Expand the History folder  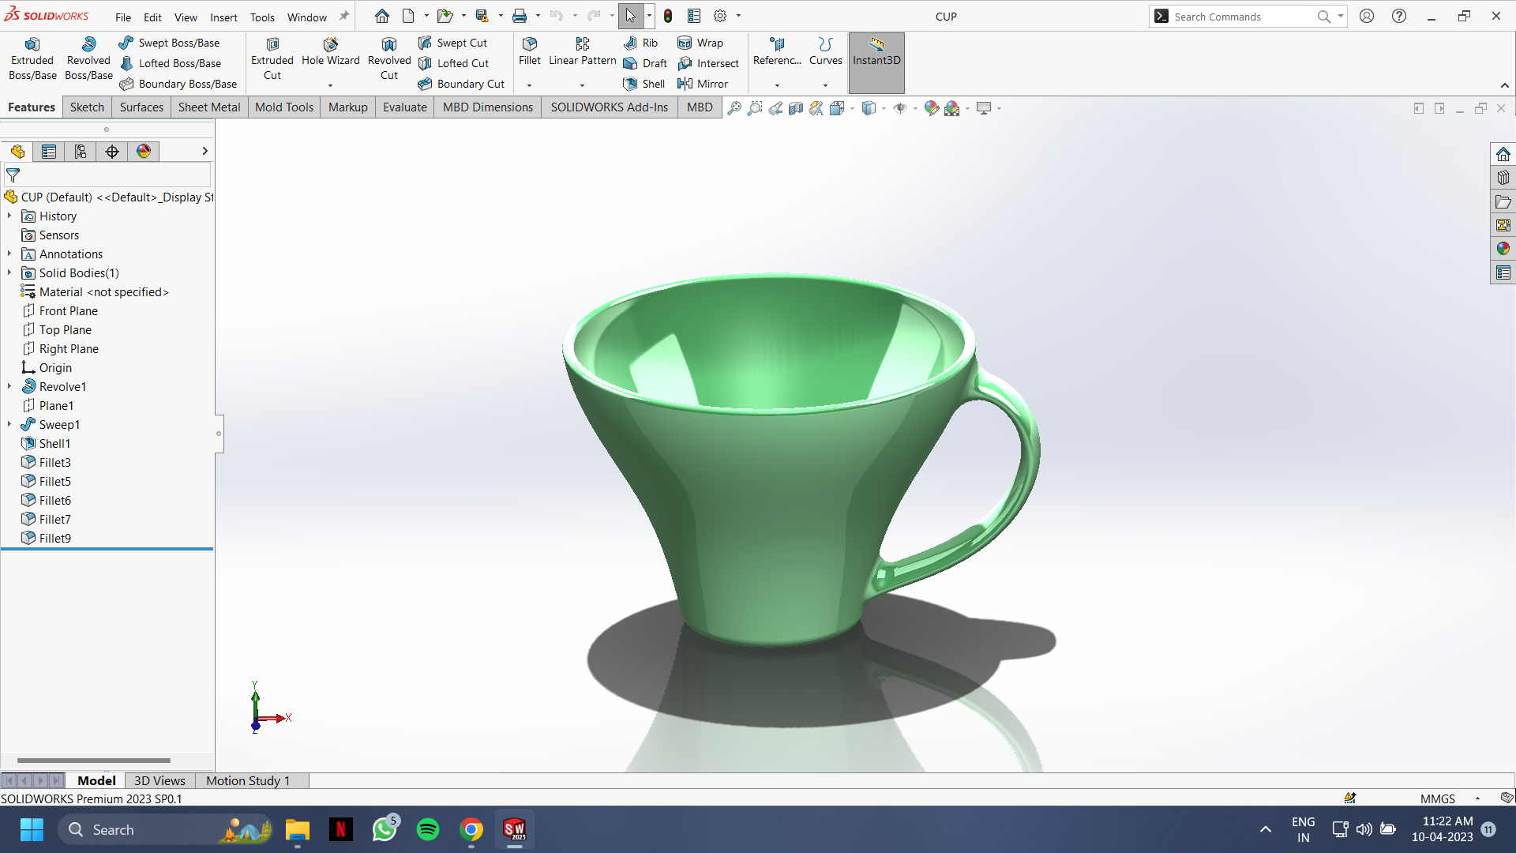tap(9, 216)
